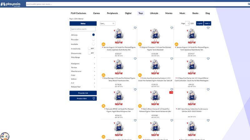
Task: Open the PLAY Exclusives menu
Action: [78, 13]
